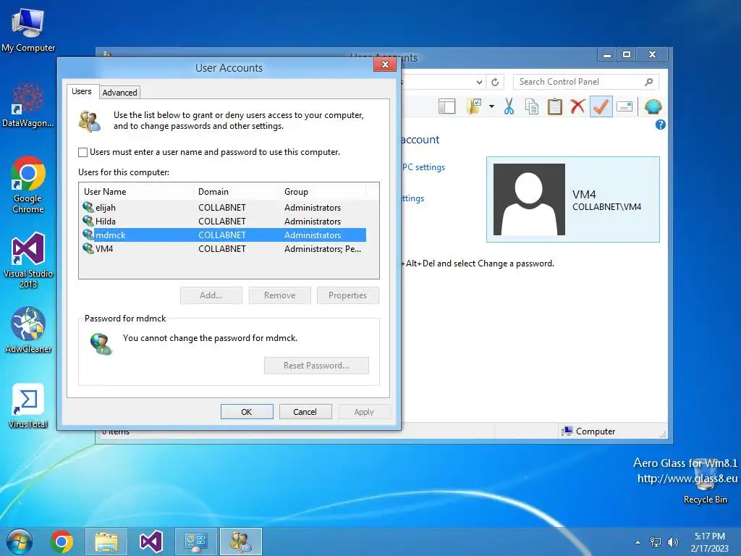The width and height of the screenshot is (741, 556).
Task: Click the rename toolbar icon beside the checkmark
Action: [624, 107]
